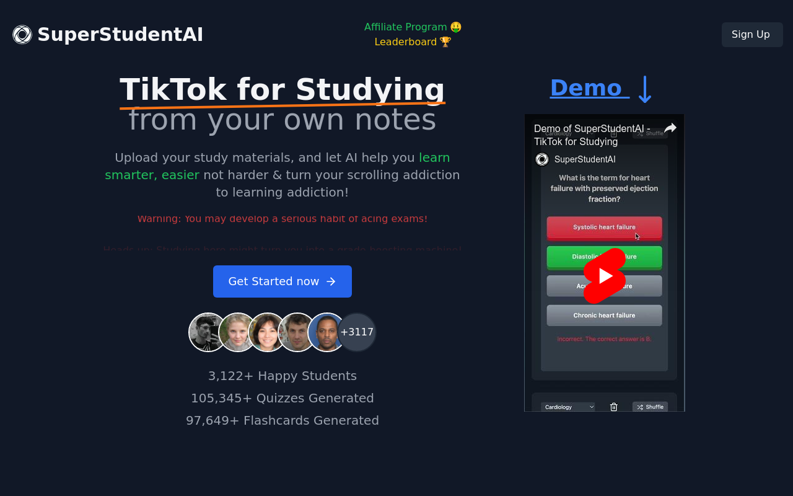This screenshot has height=496, width=793.
Task: Click the share arrow icon on video
Action: 670,128
